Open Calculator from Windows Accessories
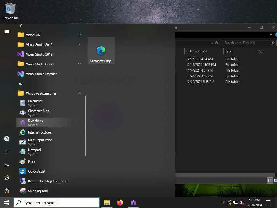The height and width of the screenshot is (208, 277). point(49,103)
